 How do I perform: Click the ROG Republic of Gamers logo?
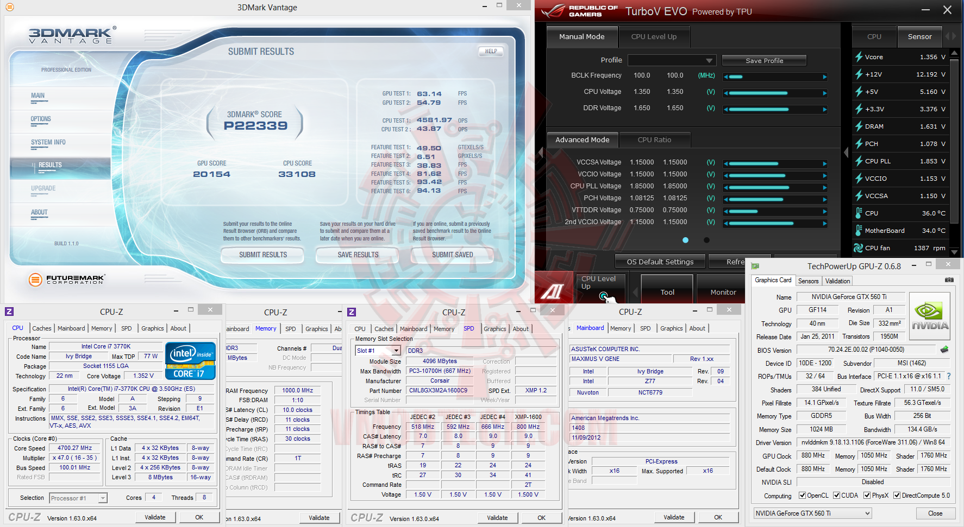pos(580,11)
